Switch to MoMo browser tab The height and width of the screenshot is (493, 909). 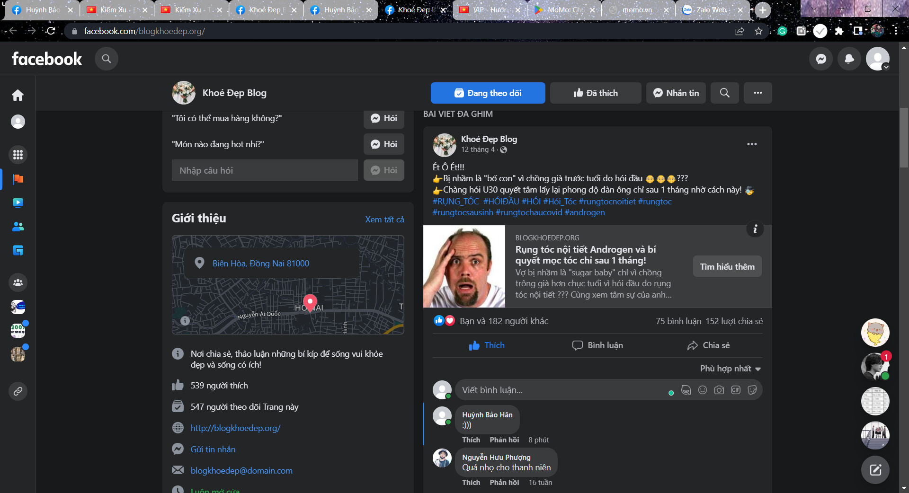pyautogui.click(x=564, y=10)
